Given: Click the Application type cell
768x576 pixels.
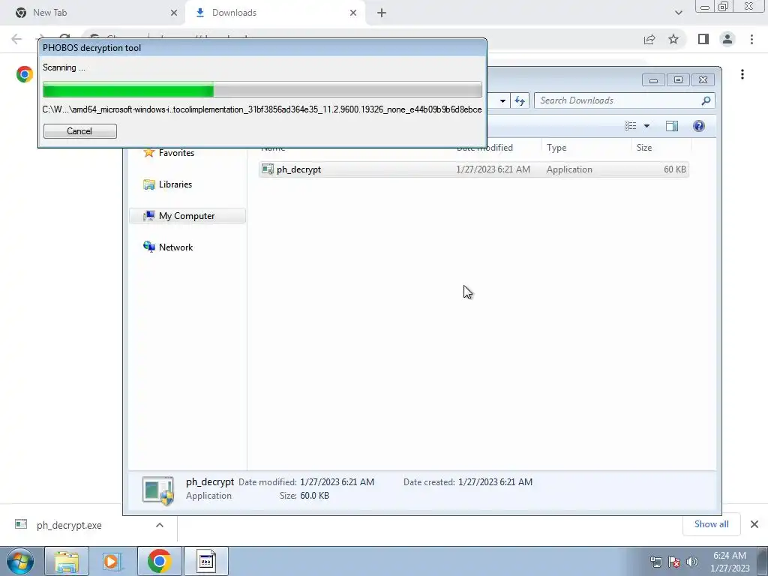Looking at the screenshot, I should (569, 169).
